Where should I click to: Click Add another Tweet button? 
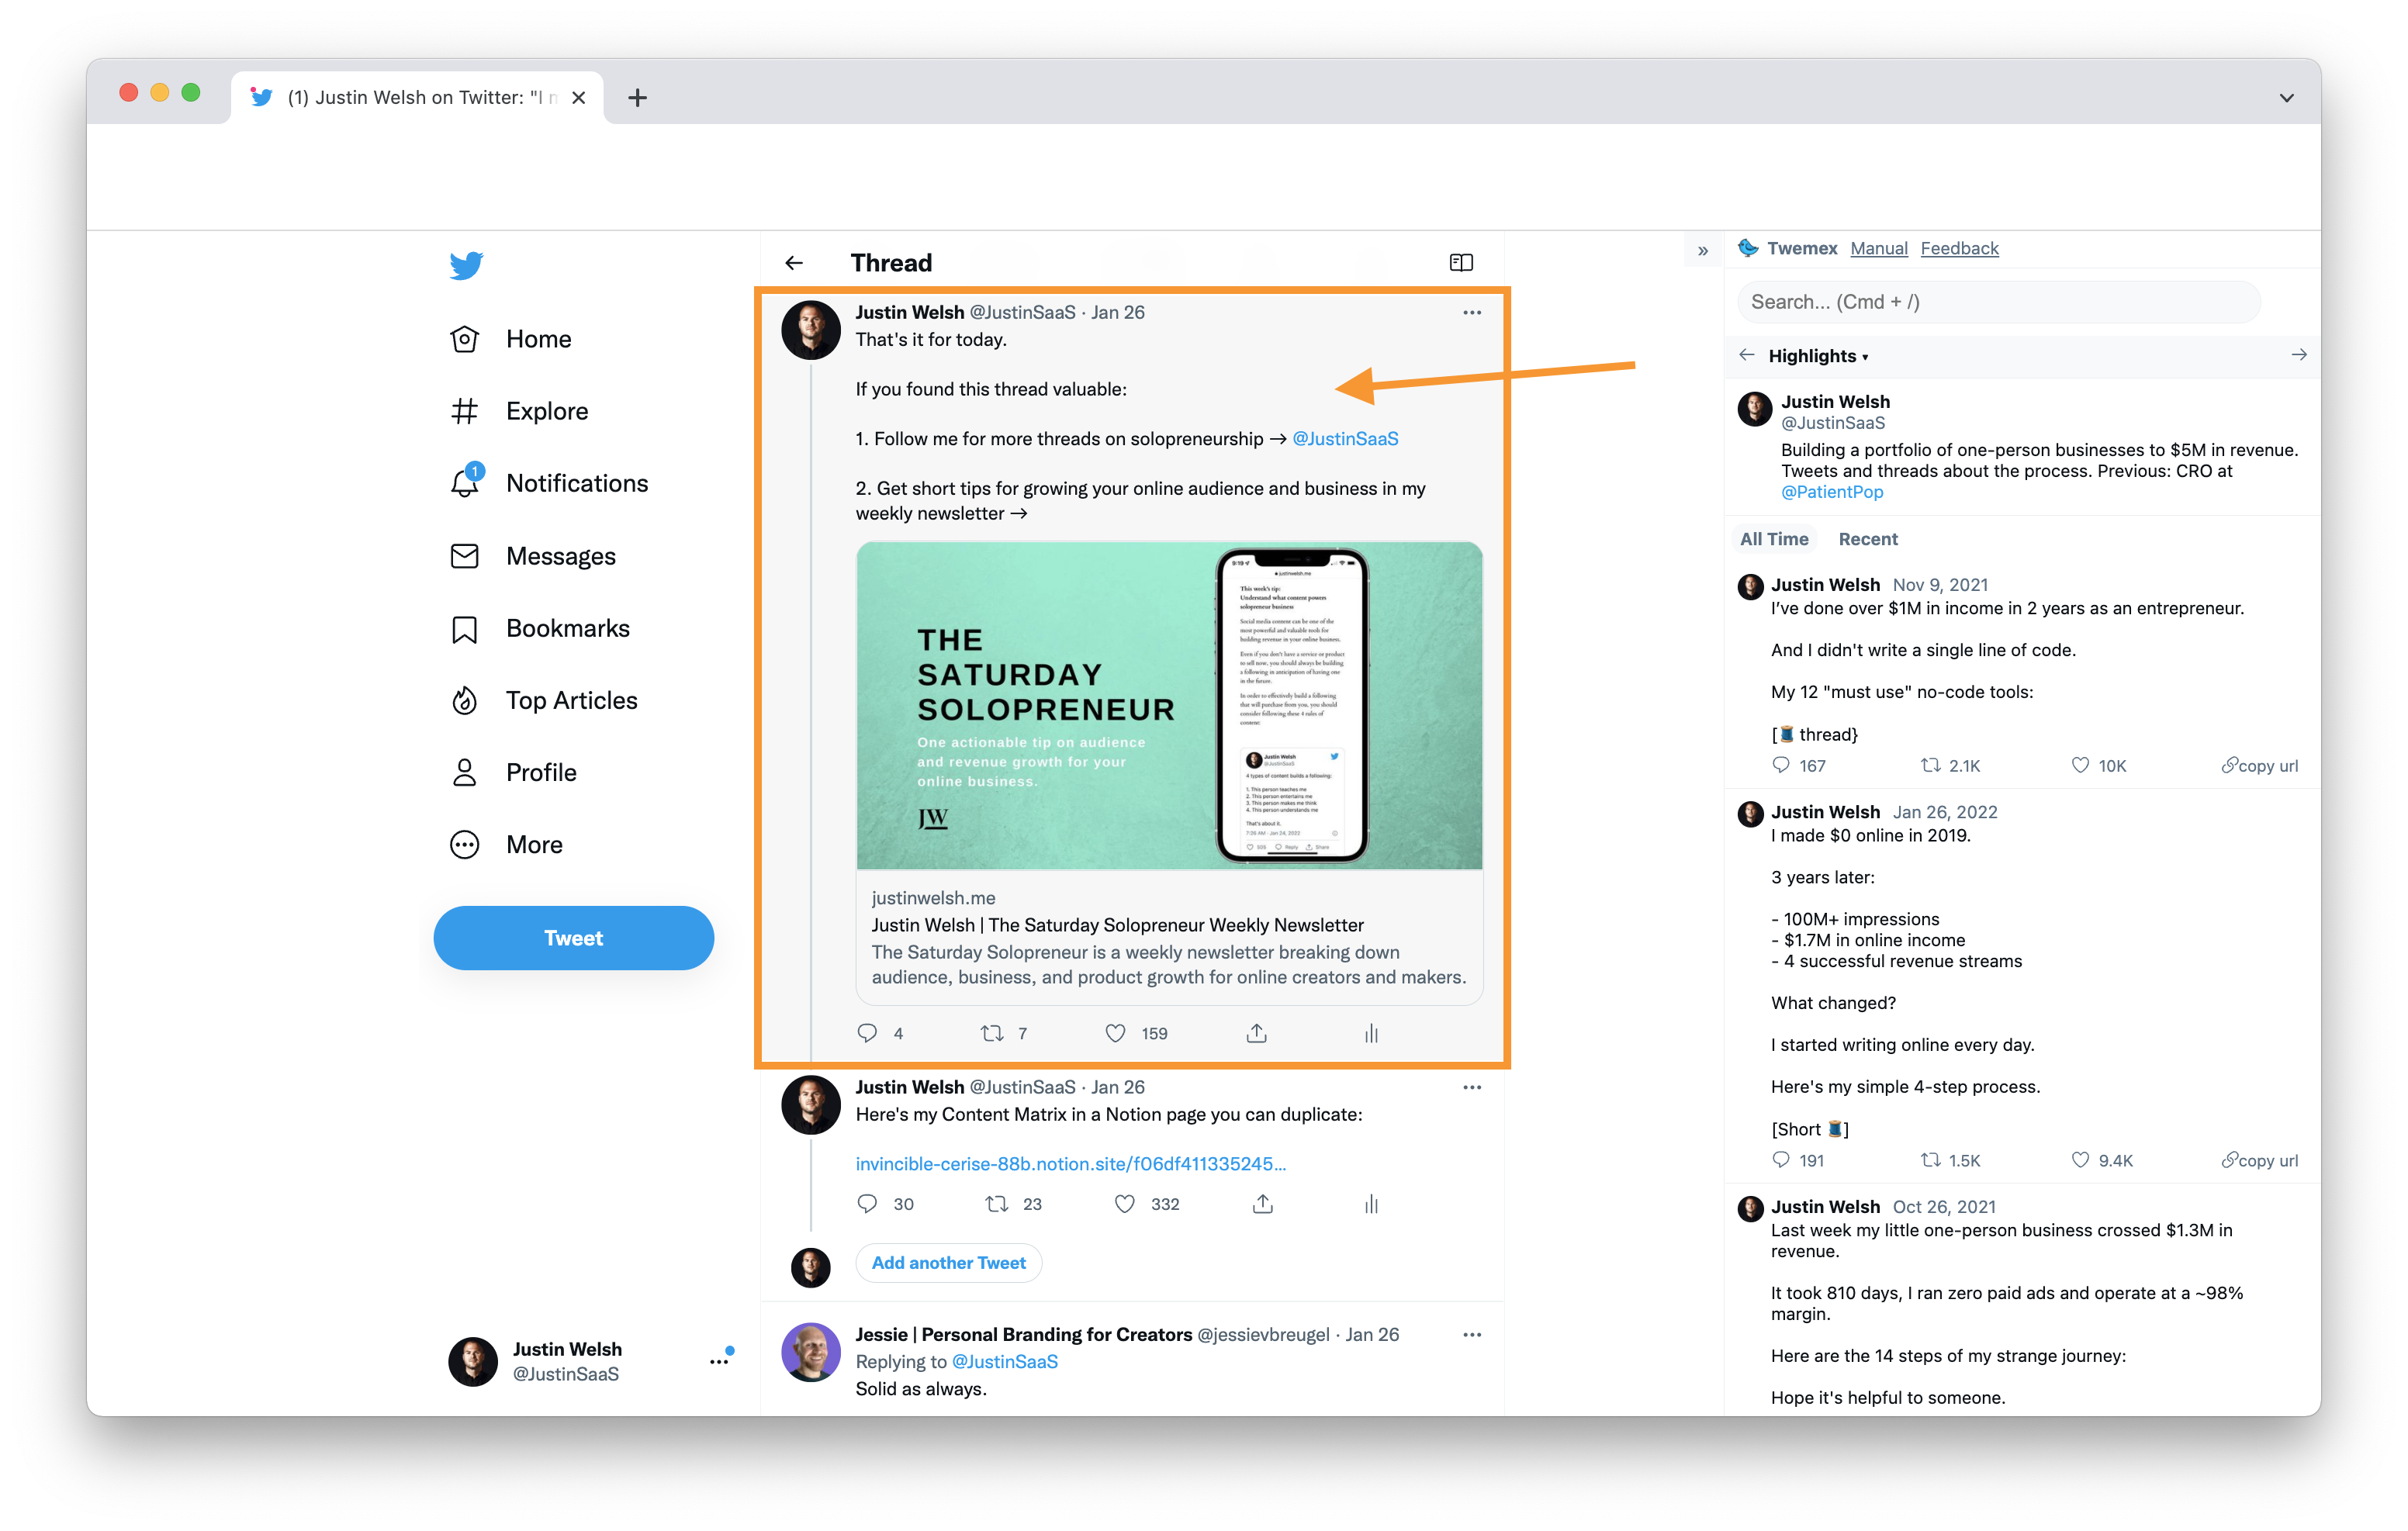pos(948,1263)
